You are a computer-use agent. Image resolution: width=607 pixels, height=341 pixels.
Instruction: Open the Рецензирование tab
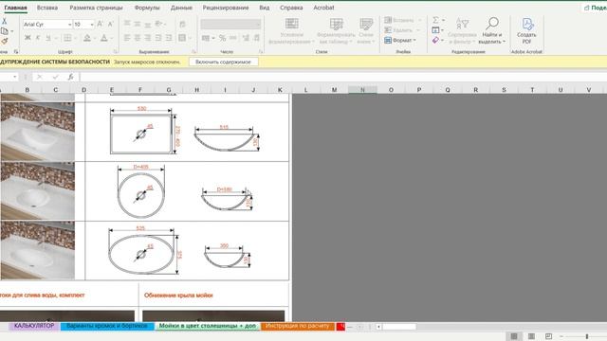click(x=226, y=8)
